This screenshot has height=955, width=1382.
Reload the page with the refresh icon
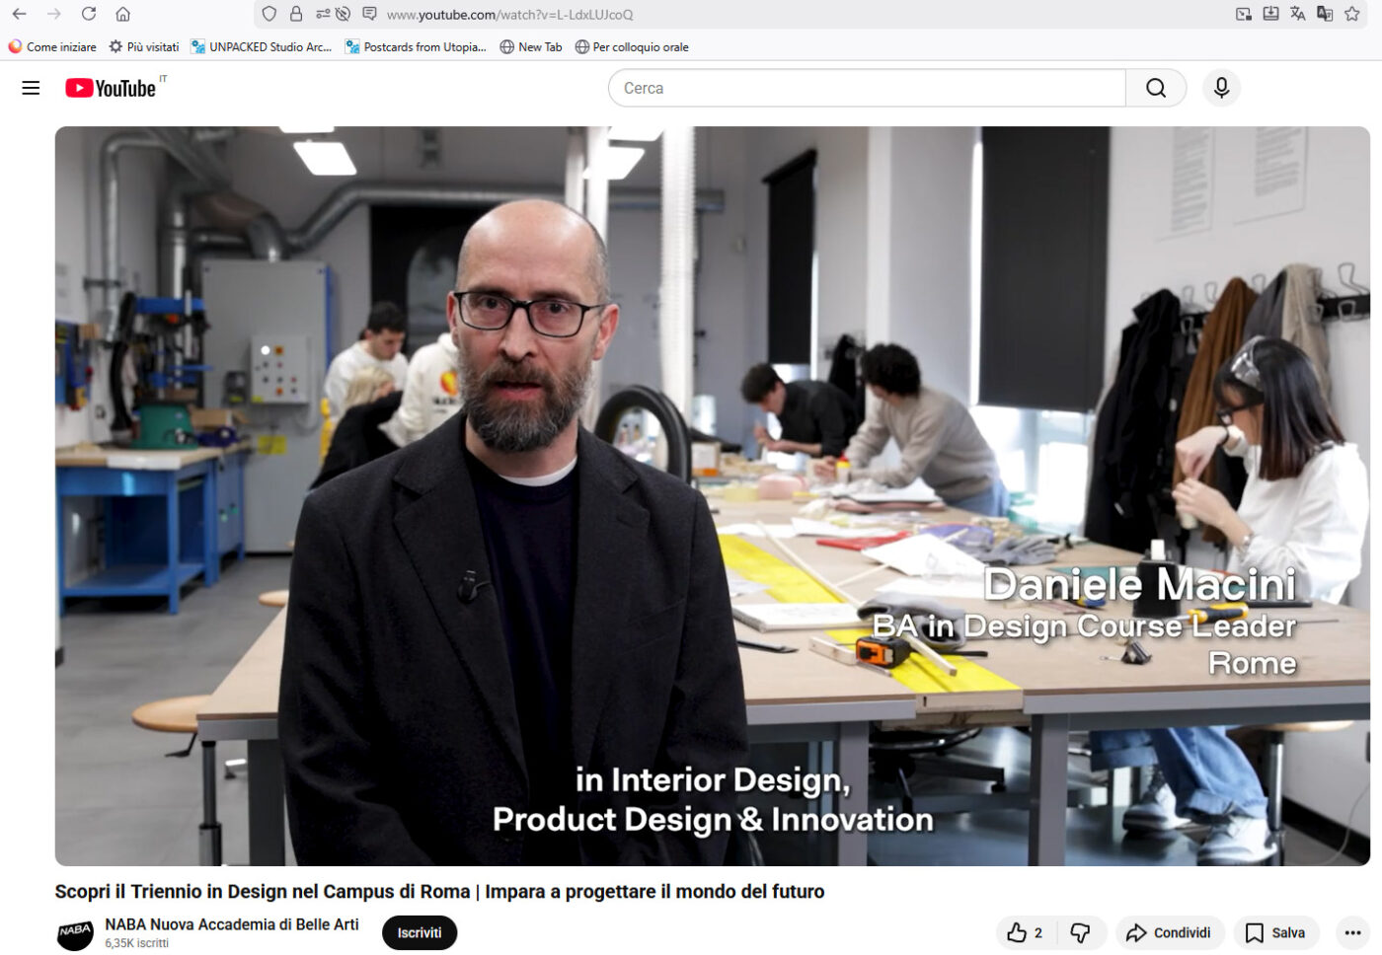pyautogui.click(x=89, y=14)
